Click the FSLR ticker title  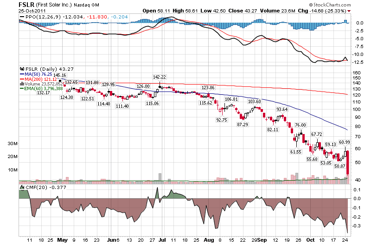point(26,5)
